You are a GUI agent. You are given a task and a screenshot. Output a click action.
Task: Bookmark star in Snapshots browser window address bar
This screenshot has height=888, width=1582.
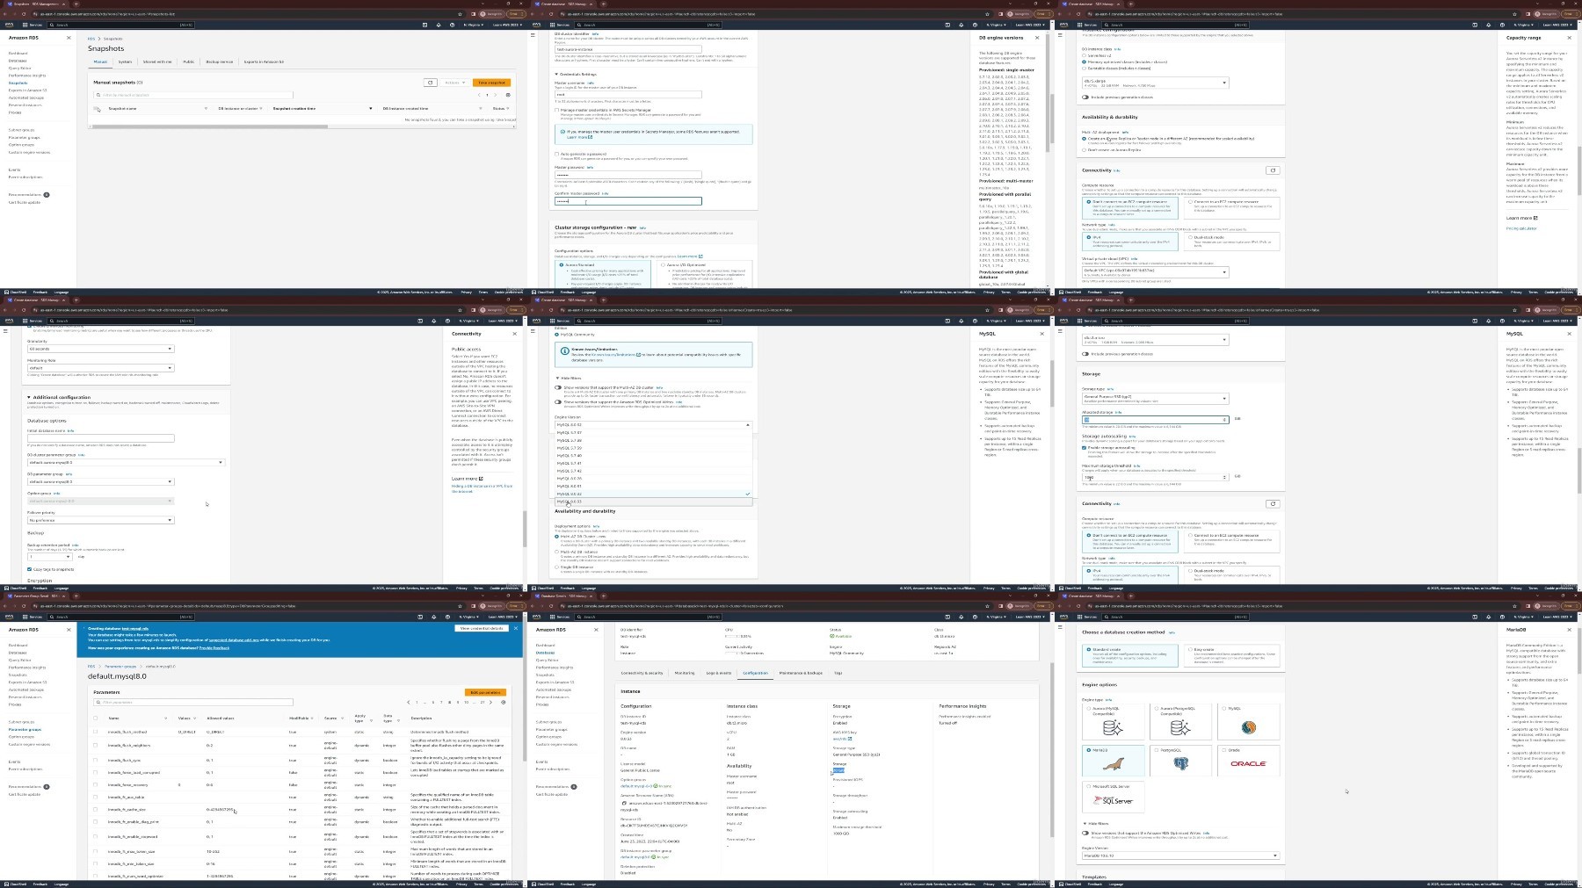pyautogui.click(x=461, y=14)
